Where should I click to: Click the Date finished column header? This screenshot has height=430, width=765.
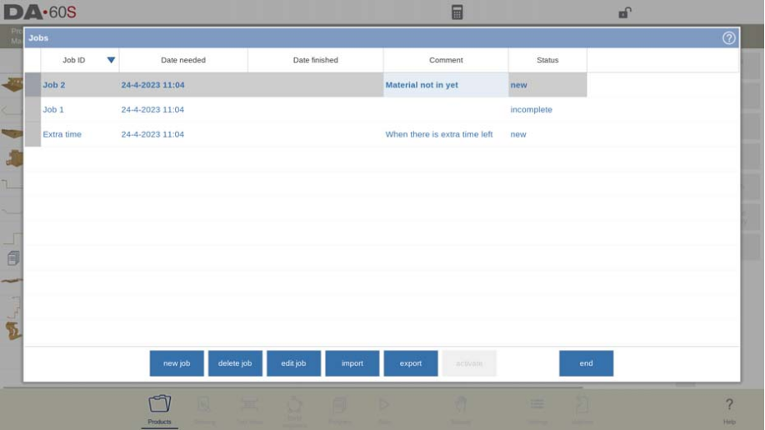pyautogui.click(x=315, y=60)
